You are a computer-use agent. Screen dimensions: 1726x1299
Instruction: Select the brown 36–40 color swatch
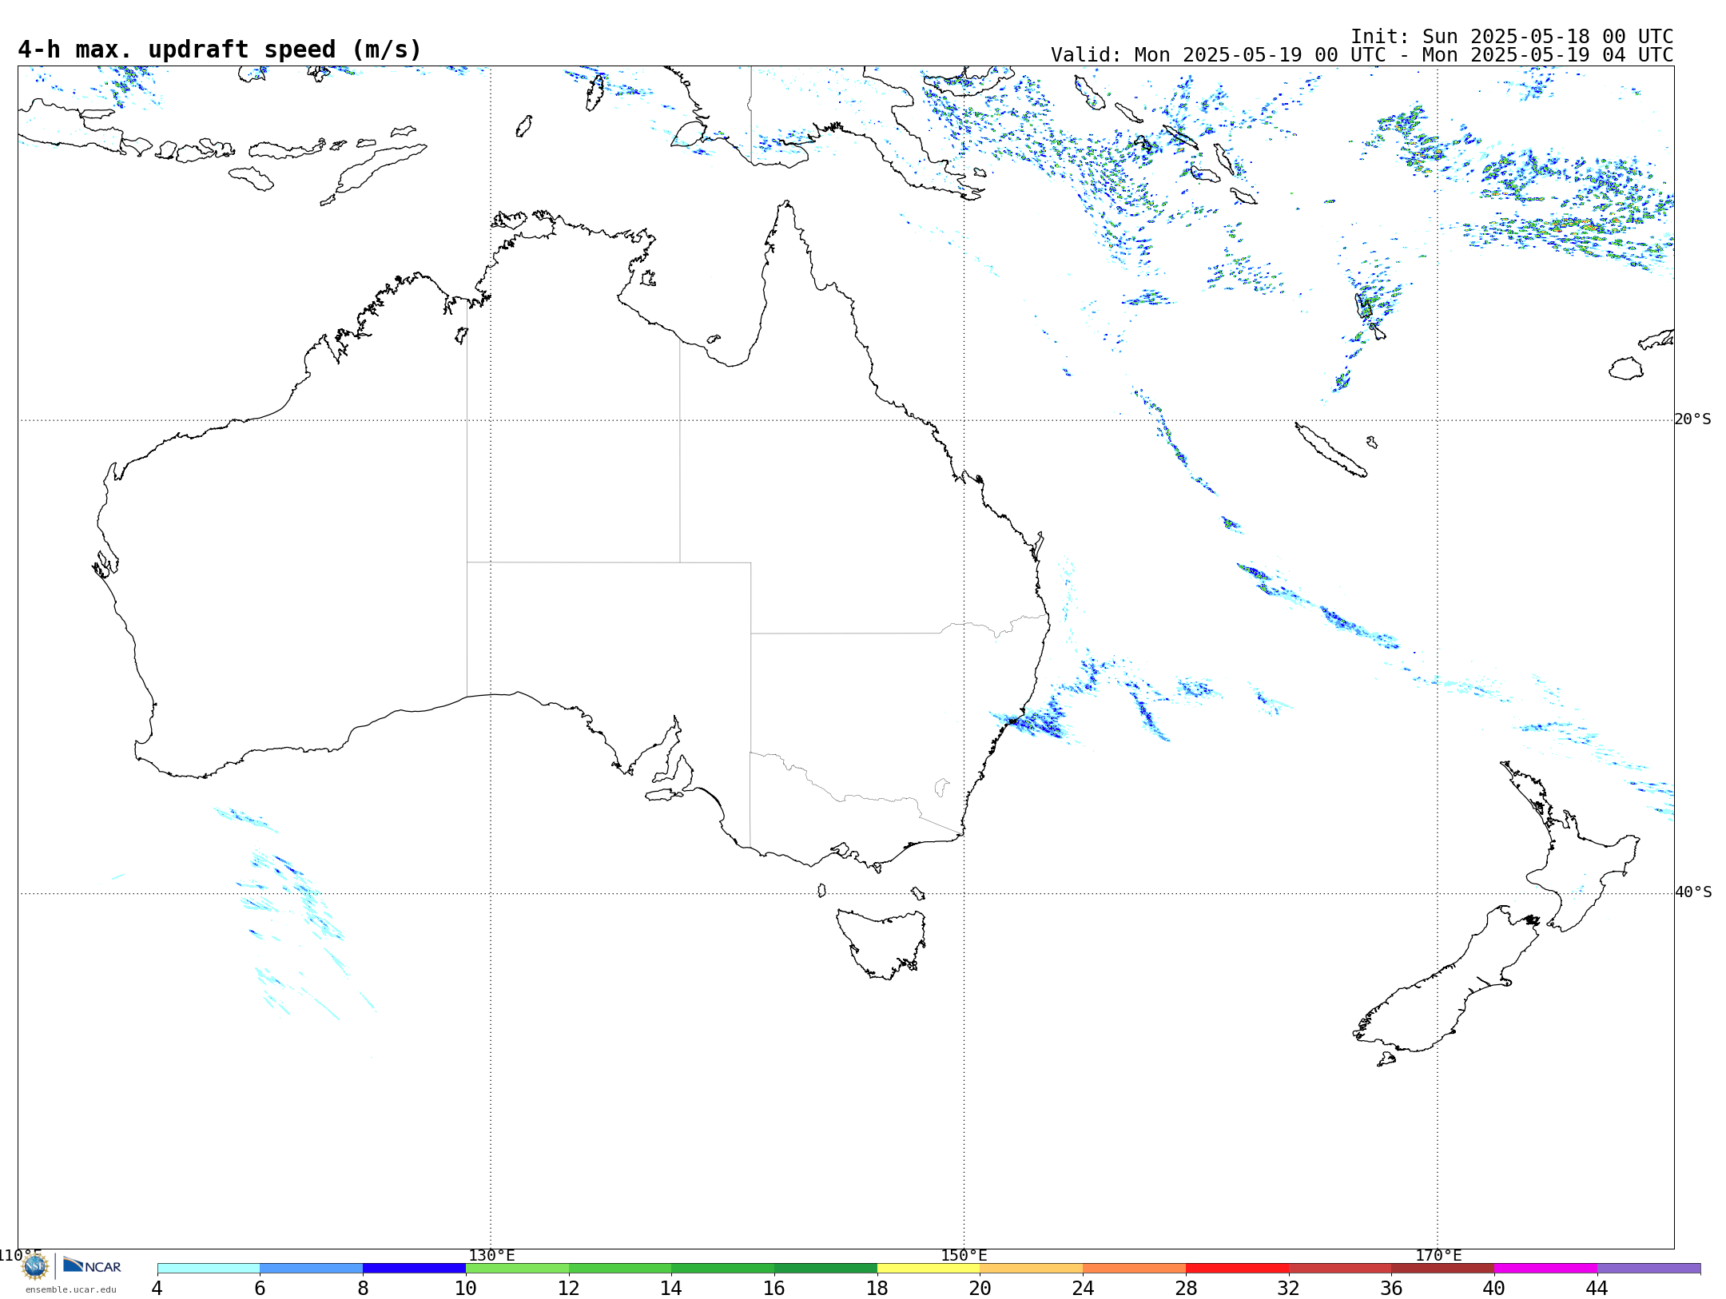(1443, 1269)
